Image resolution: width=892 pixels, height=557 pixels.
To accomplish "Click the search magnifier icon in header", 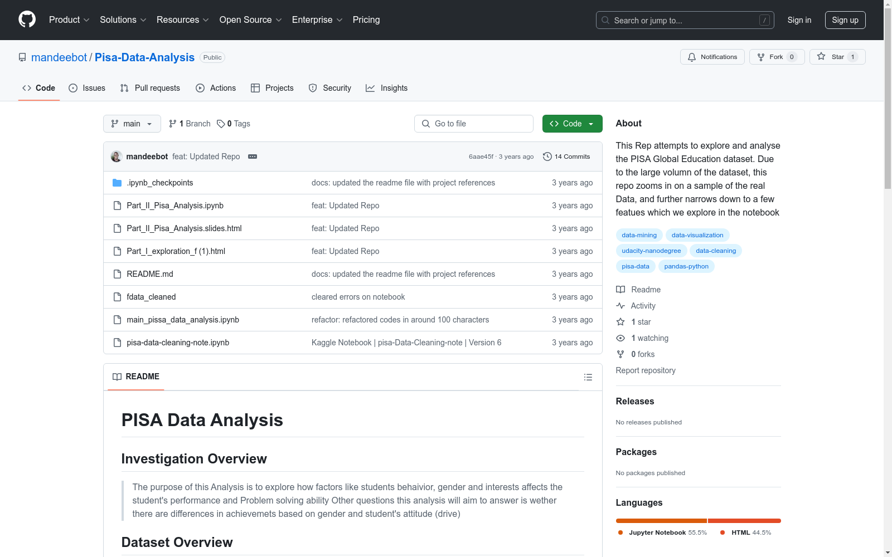I will [x=605, y=20].
